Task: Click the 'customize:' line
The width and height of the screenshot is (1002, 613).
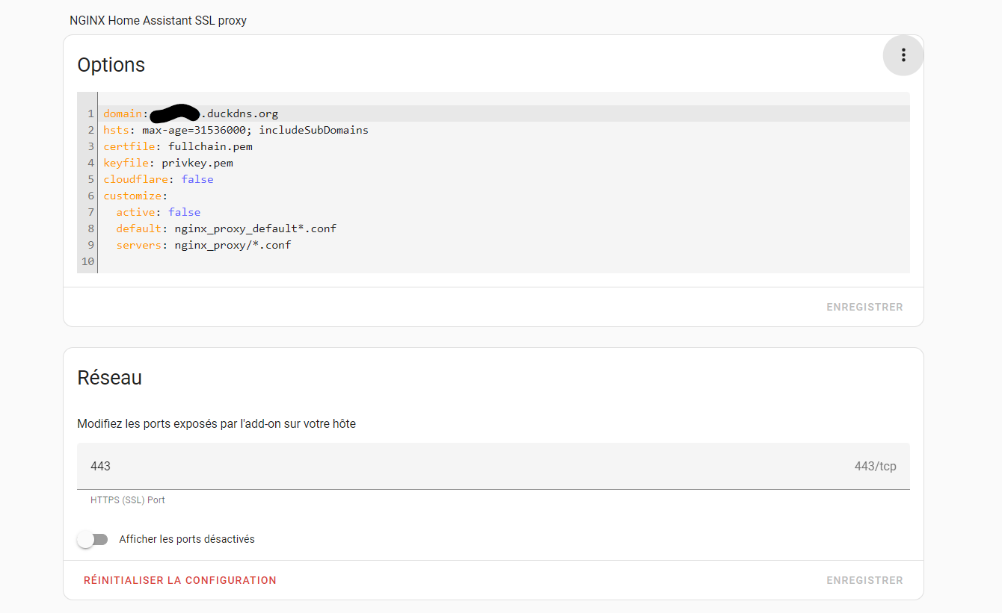Action: coord(504,196)
